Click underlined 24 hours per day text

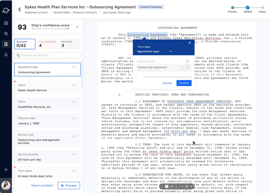pos(180,131)
